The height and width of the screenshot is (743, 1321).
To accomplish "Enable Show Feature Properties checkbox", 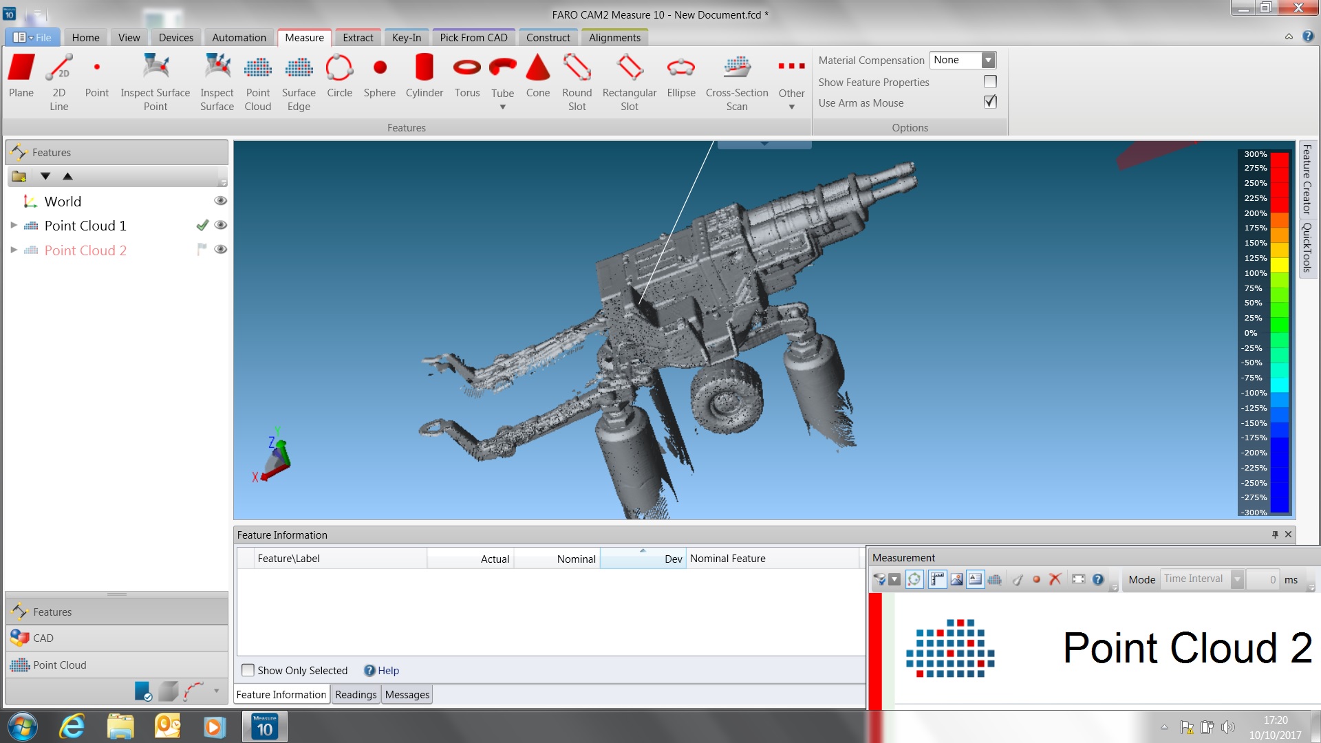I will 990,82.
